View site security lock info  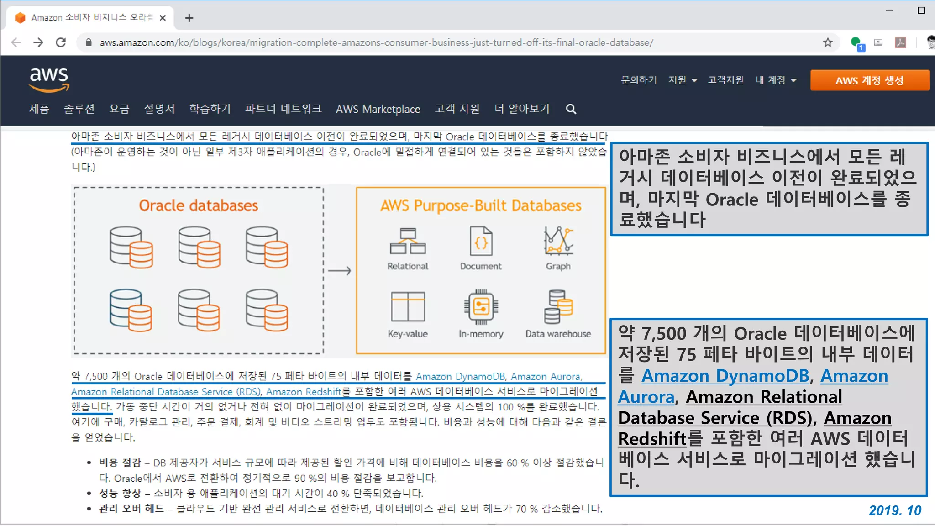coord(89,42)
